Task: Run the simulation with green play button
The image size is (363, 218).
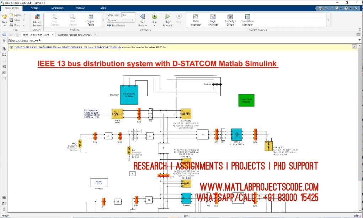Action: pos(154,16)
